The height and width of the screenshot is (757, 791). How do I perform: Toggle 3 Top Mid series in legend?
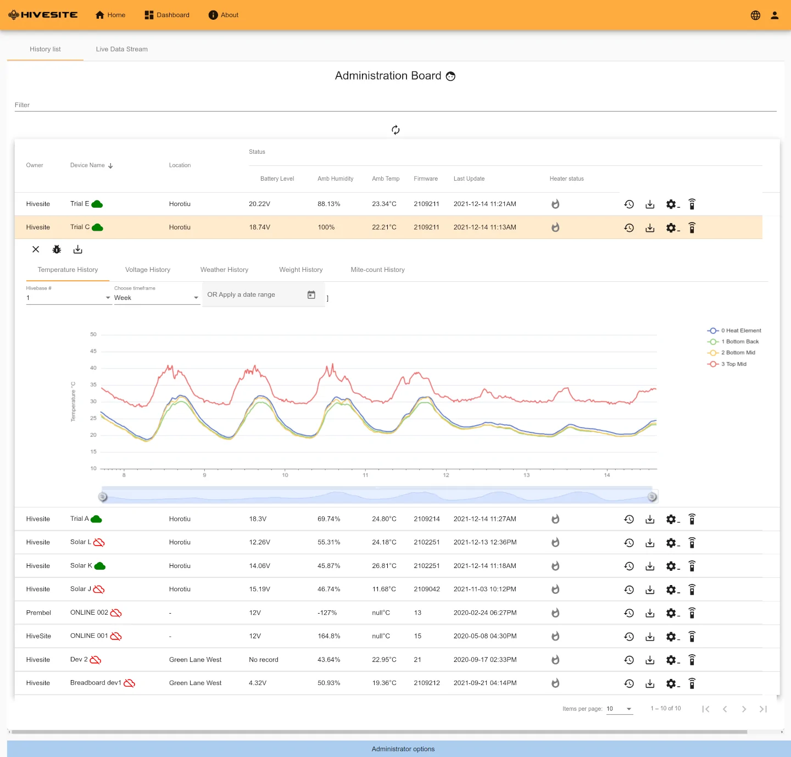[727, 364]
